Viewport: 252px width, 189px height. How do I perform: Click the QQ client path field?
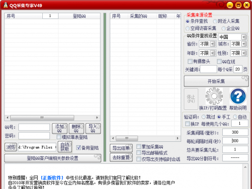(x=37, y=147)
